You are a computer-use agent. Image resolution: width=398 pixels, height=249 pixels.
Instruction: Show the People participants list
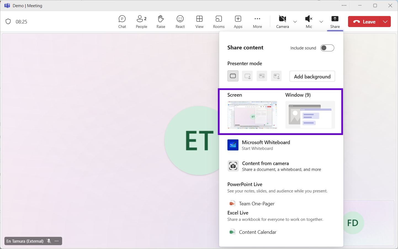click(x=142, y=22)
